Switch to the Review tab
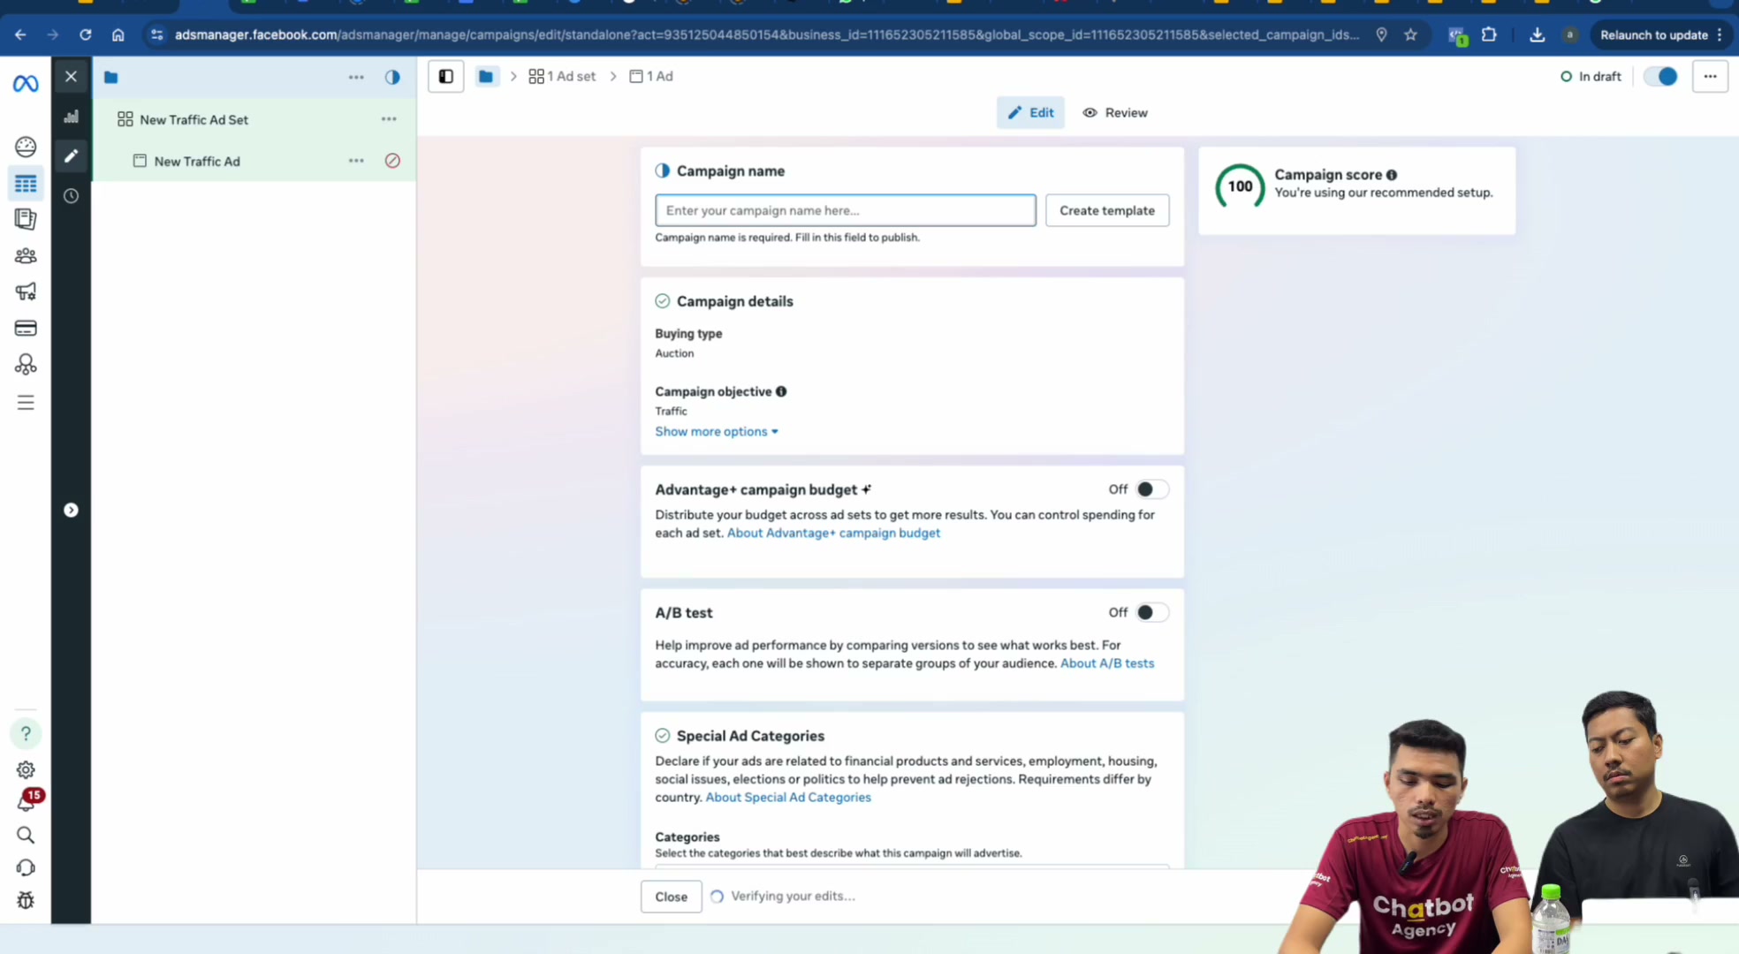Viewport: 1739px width, 954px height. (1115, 113)
